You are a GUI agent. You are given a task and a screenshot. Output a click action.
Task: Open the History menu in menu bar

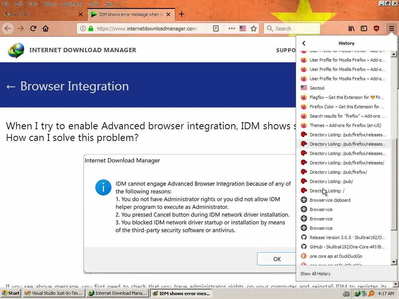click(49, 4)
